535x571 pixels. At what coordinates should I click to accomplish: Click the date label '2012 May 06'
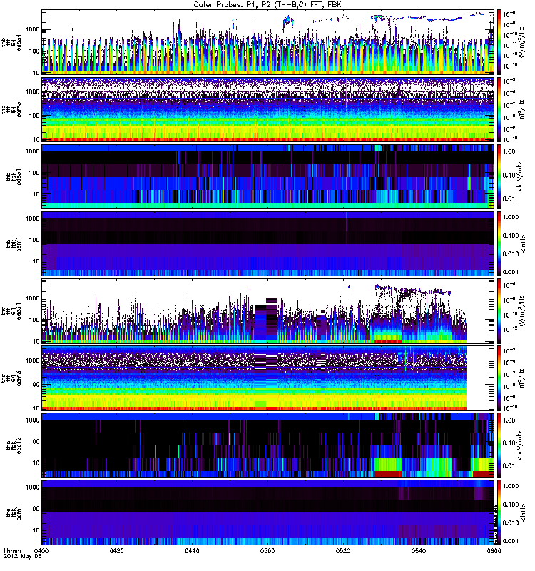point(23,557)
